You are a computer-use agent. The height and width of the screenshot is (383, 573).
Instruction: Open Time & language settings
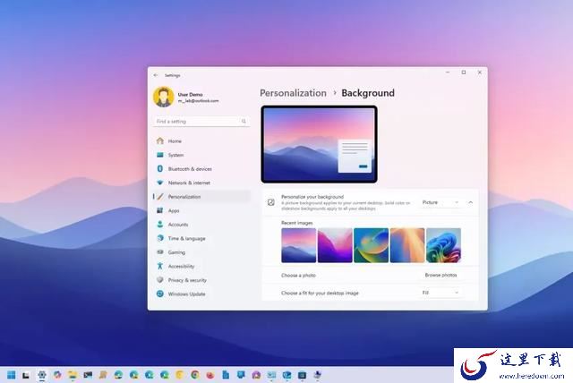pos(201,238)
